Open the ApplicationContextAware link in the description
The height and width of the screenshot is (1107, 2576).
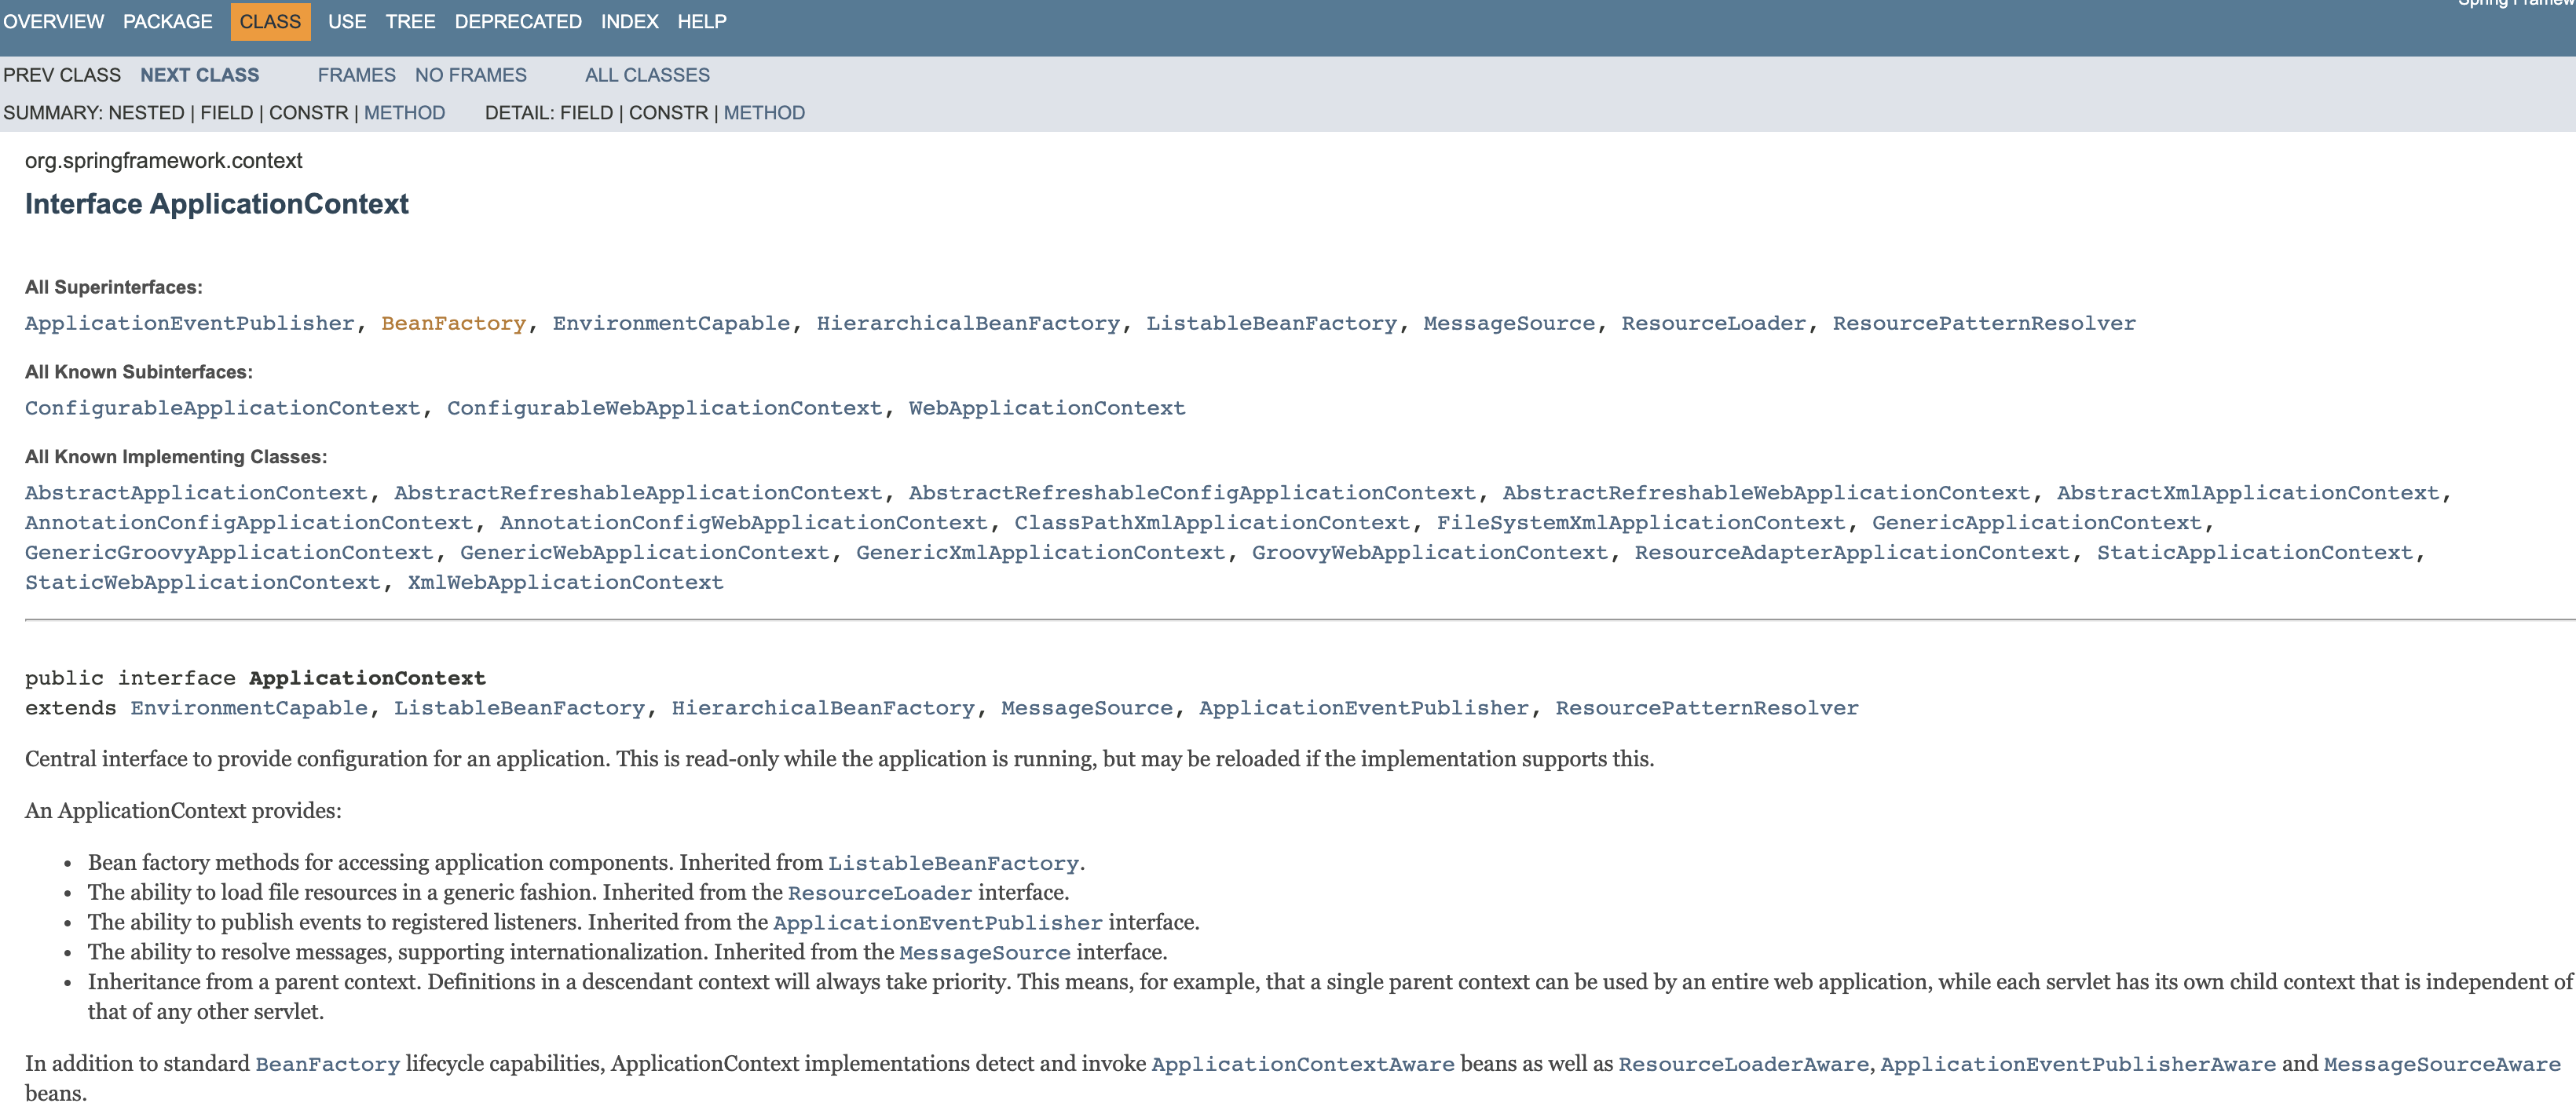[x=1302, y=1064]
